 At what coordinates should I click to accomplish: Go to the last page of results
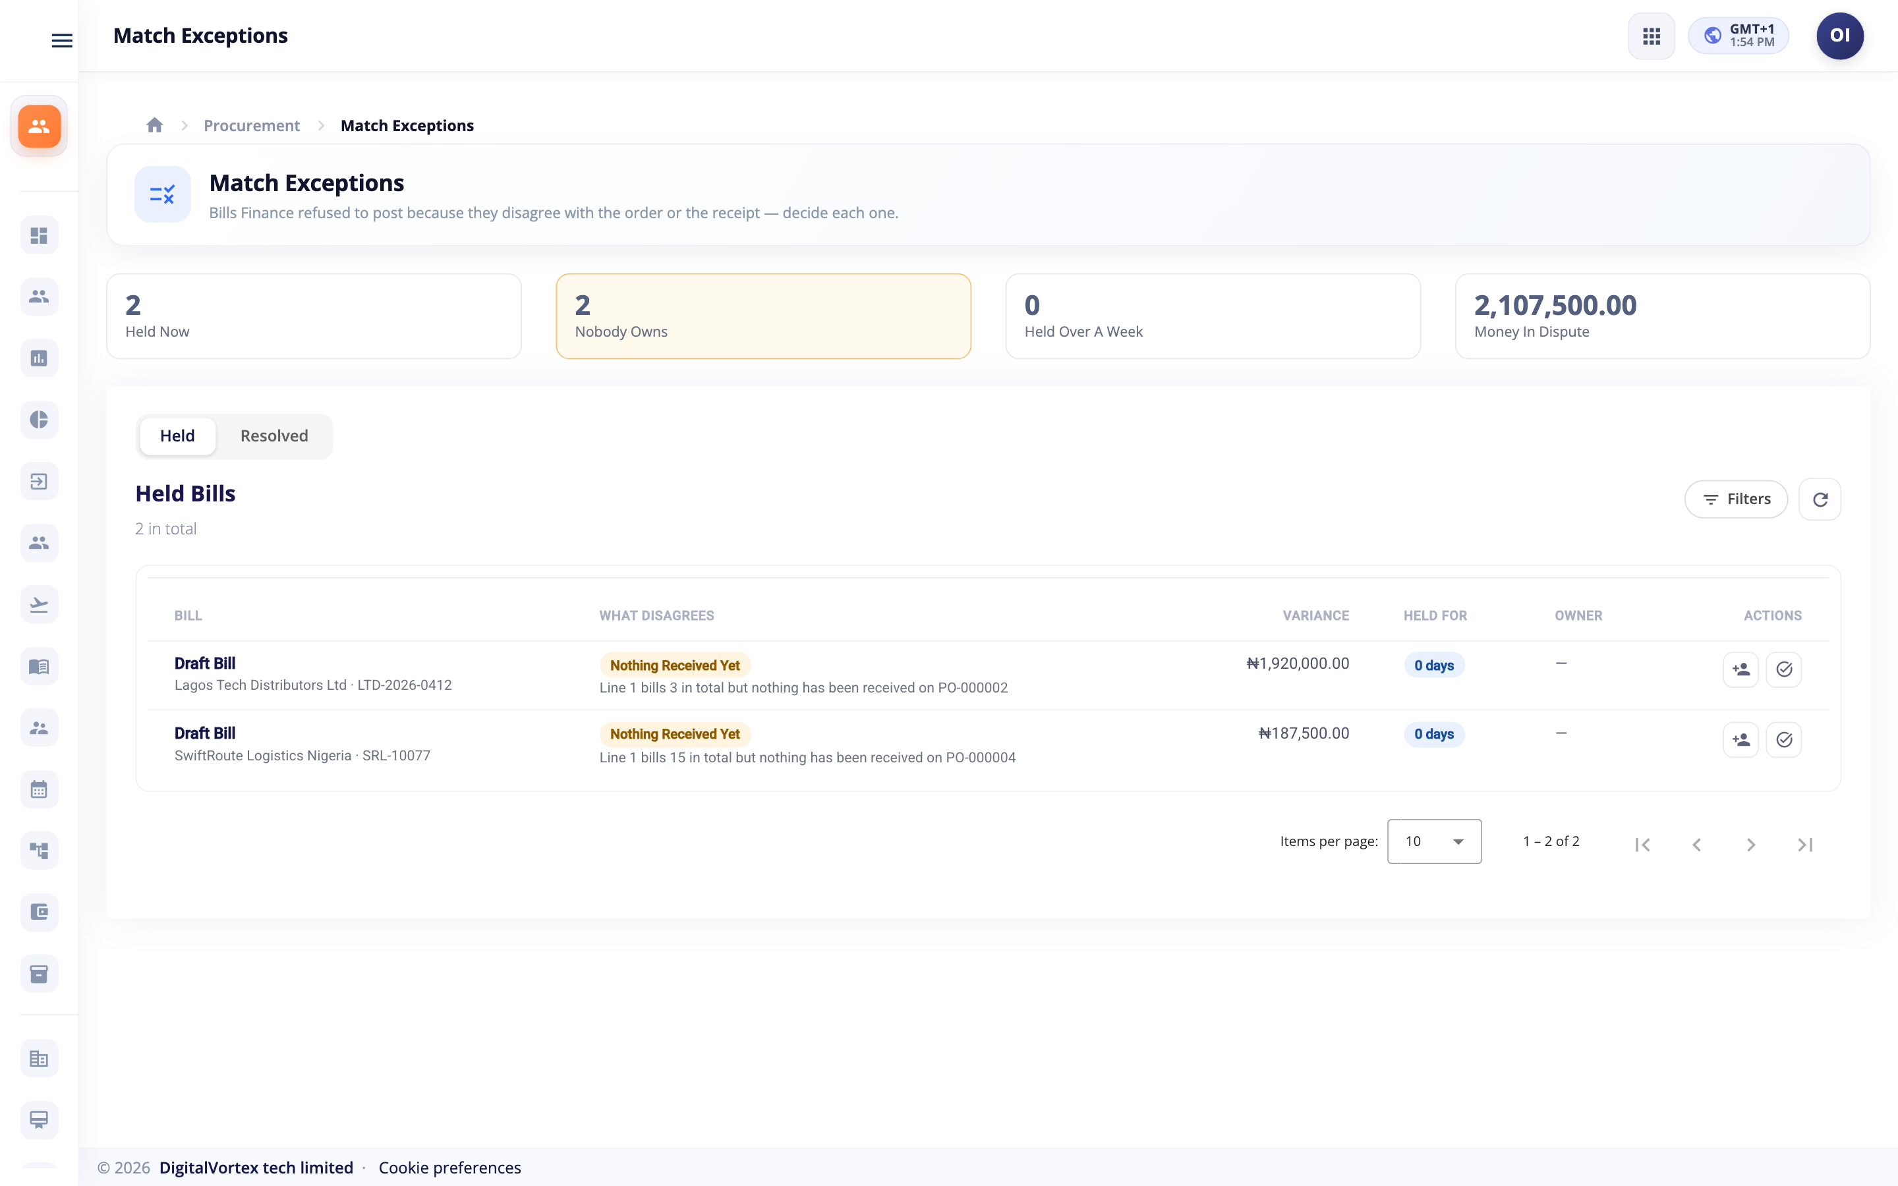[x=1804, y=844]
